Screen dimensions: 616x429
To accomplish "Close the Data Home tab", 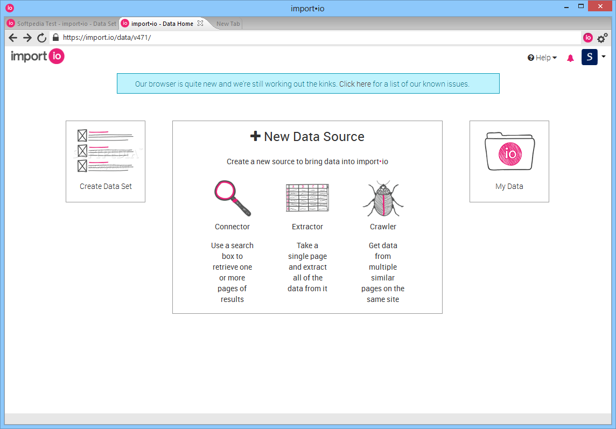I will pos(200,23).
